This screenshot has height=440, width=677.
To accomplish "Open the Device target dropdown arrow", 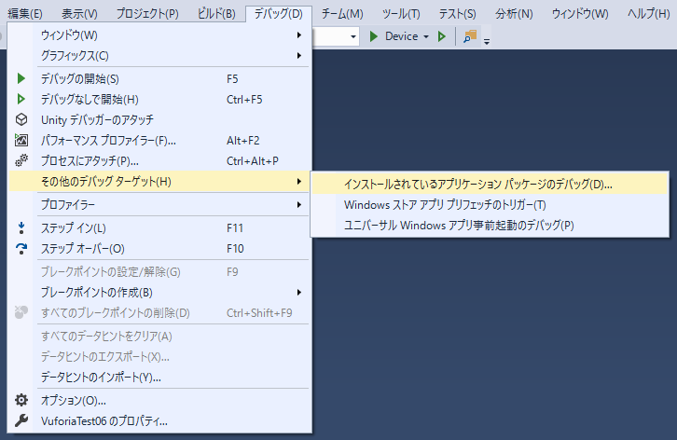I will (x=426, y=36).
